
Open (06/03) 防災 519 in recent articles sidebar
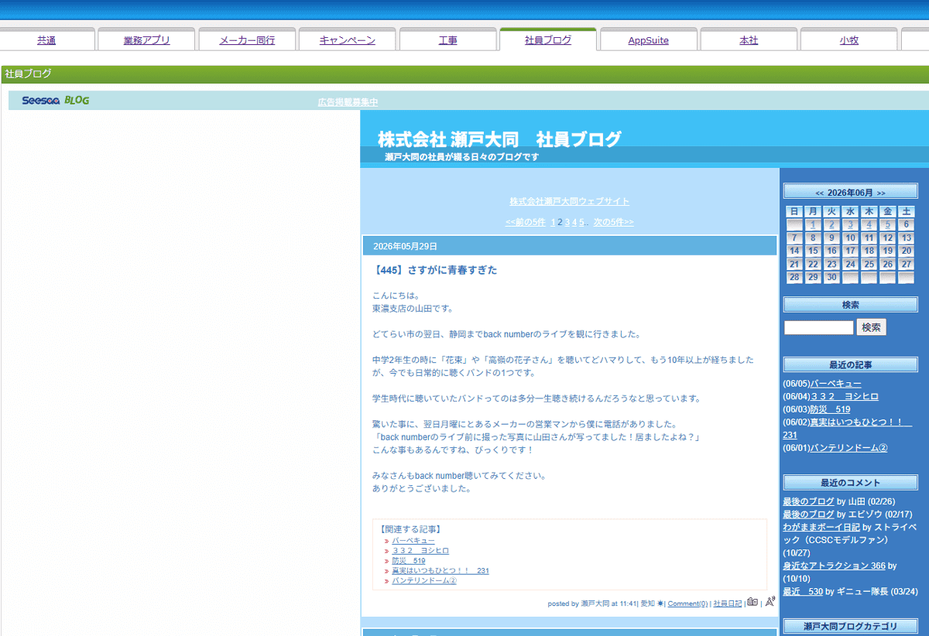830,409
